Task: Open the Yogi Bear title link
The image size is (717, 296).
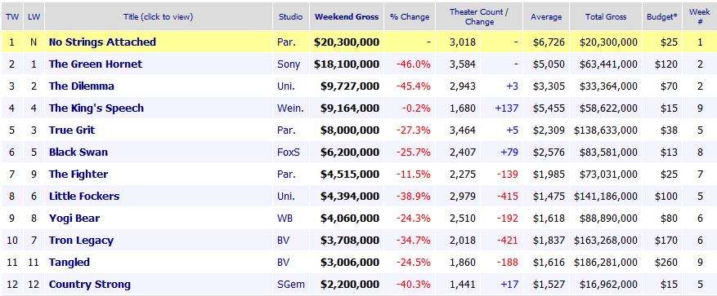Action: [x=74, y=218]
